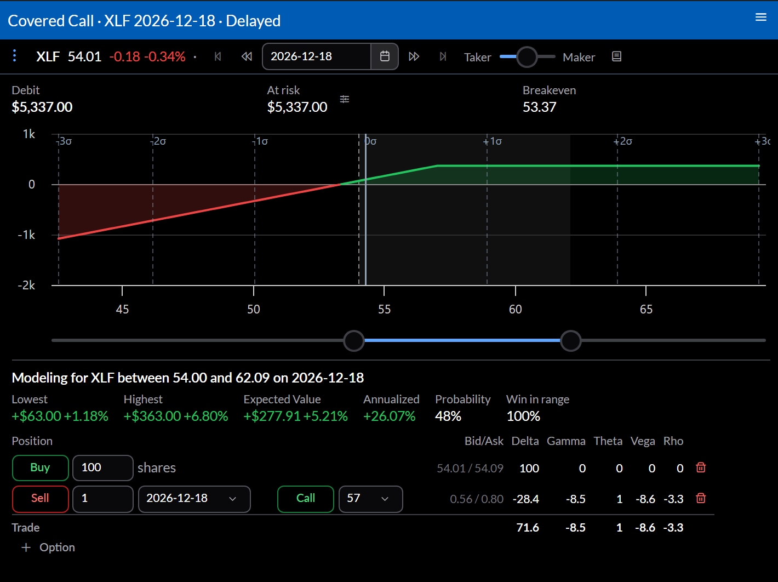Viewport: 778px width, 582px height.
Task: Click the option leg delta -28.4
Action: tap(526, 499)
